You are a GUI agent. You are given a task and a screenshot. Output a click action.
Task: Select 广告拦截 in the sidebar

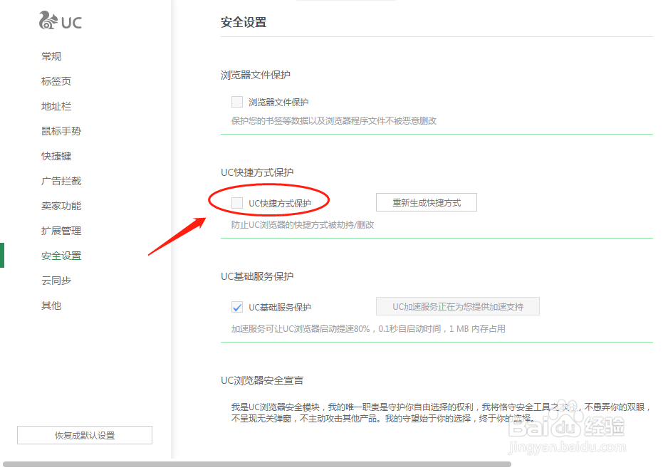(x=61, y=181)
